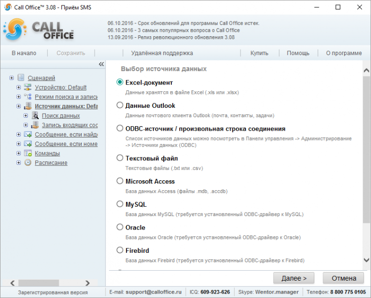Open the В начало menu item
This screenshot has height=298, width=371.
point(24,53)
